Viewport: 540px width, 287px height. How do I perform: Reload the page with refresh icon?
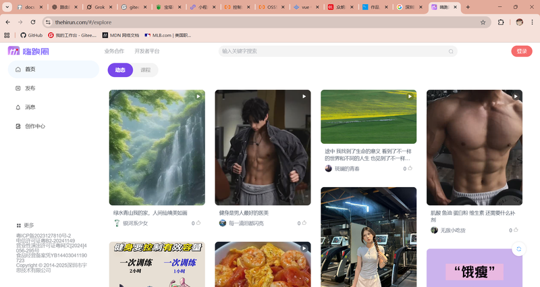(33, 22)
